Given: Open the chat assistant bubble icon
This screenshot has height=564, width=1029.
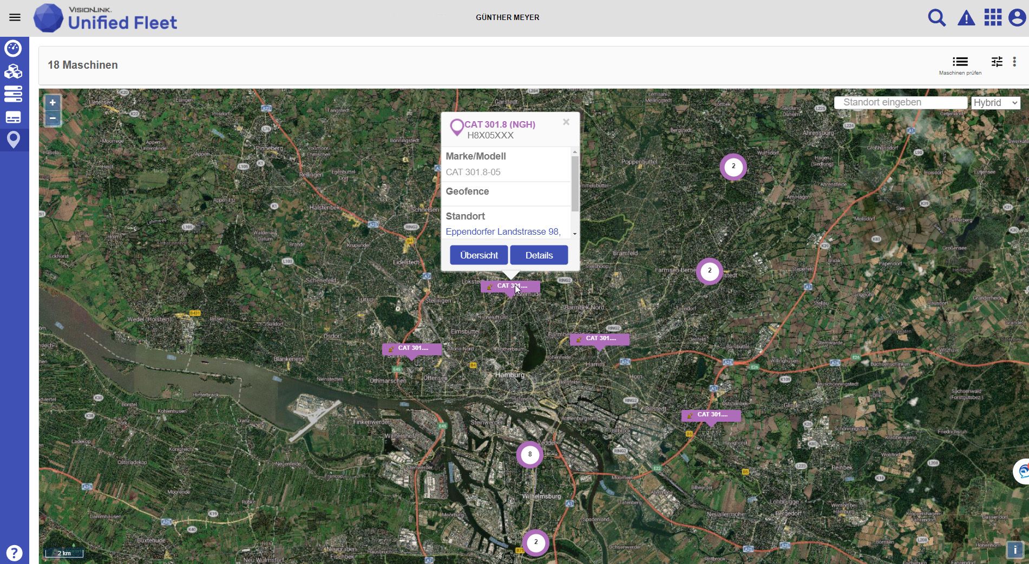Looking at the screenshot, I should coord(1022,472).
